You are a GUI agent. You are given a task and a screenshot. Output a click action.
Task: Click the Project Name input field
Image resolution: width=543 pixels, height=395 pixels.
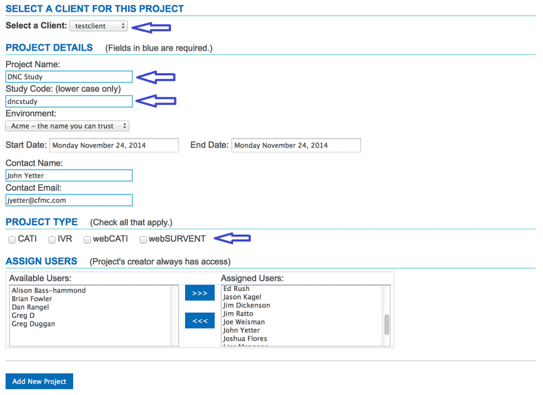point(69,77)
